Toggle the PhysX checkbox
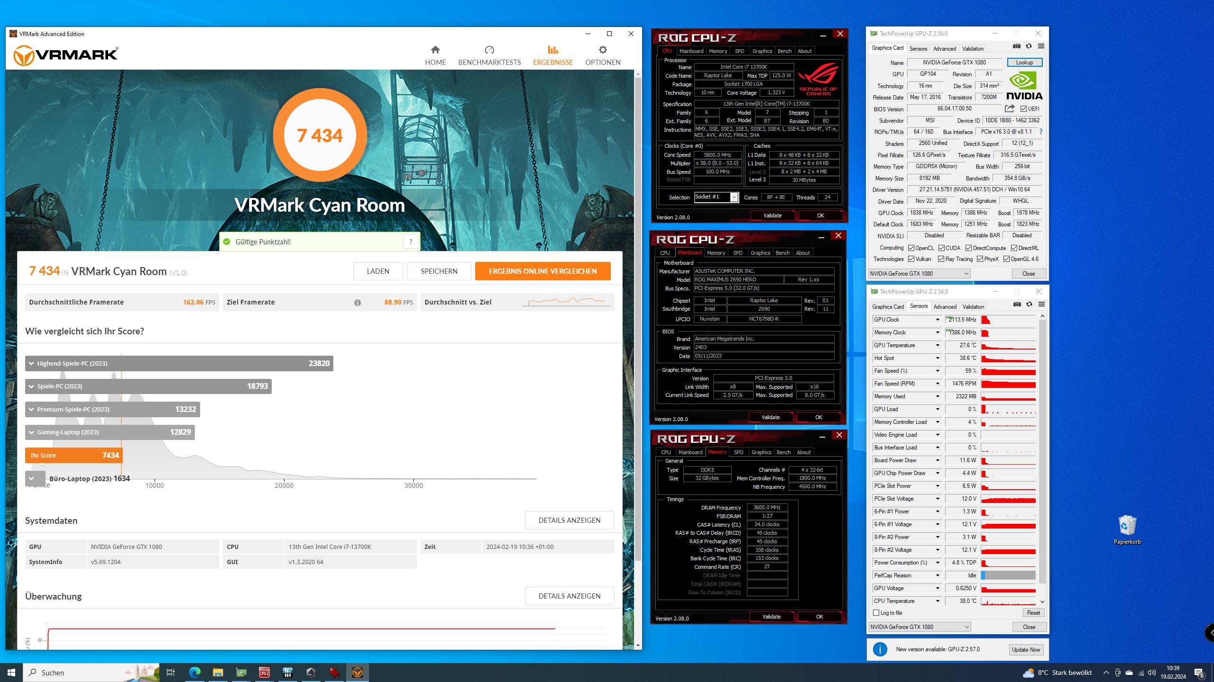 [980, 259]
